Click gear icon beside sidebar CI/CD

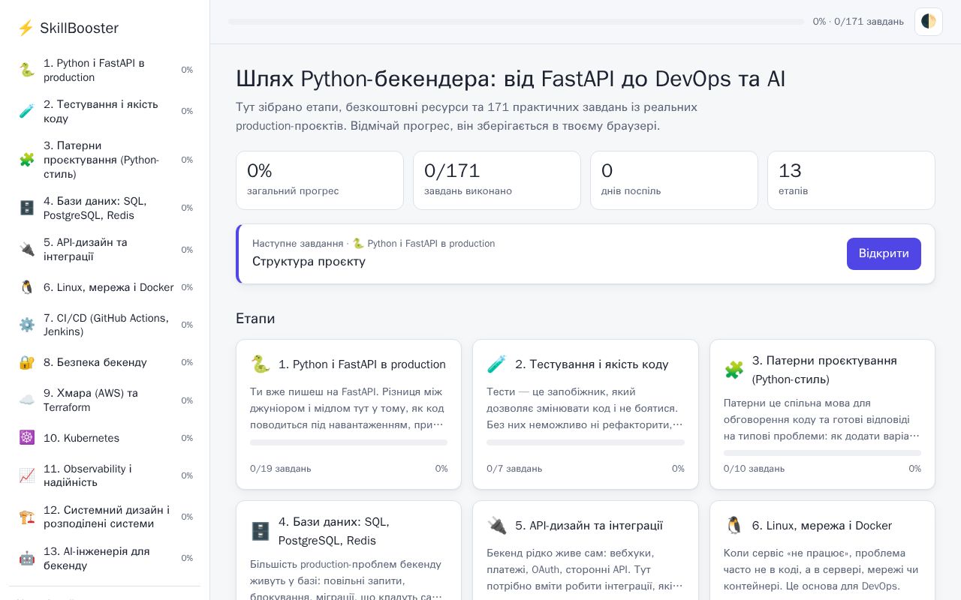click(x=27, y=325)
